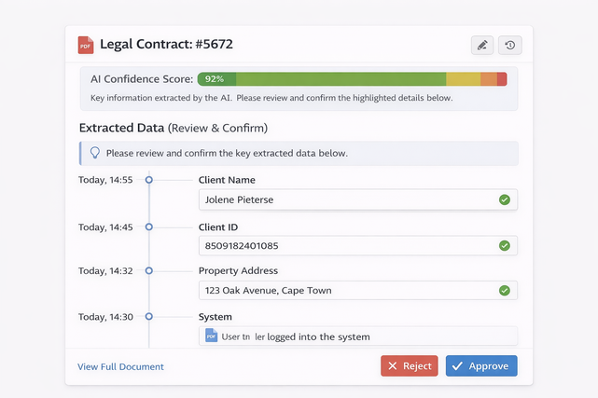
Task: Click the X icon on Reject button
Action: point(393,366)
